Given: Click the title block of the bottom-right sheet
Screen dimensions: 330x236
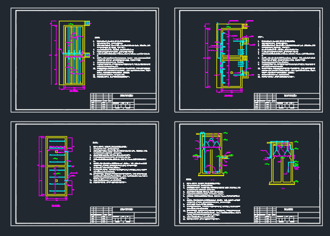Looking at the screenshot, I should [x=287, y=215].
